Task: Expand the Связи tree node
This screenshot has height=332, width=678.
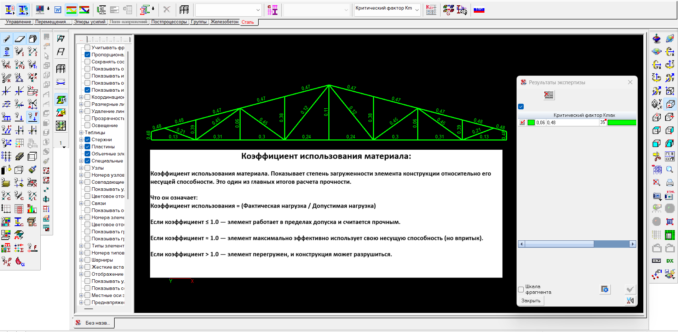Action: (x=81, y=203)
